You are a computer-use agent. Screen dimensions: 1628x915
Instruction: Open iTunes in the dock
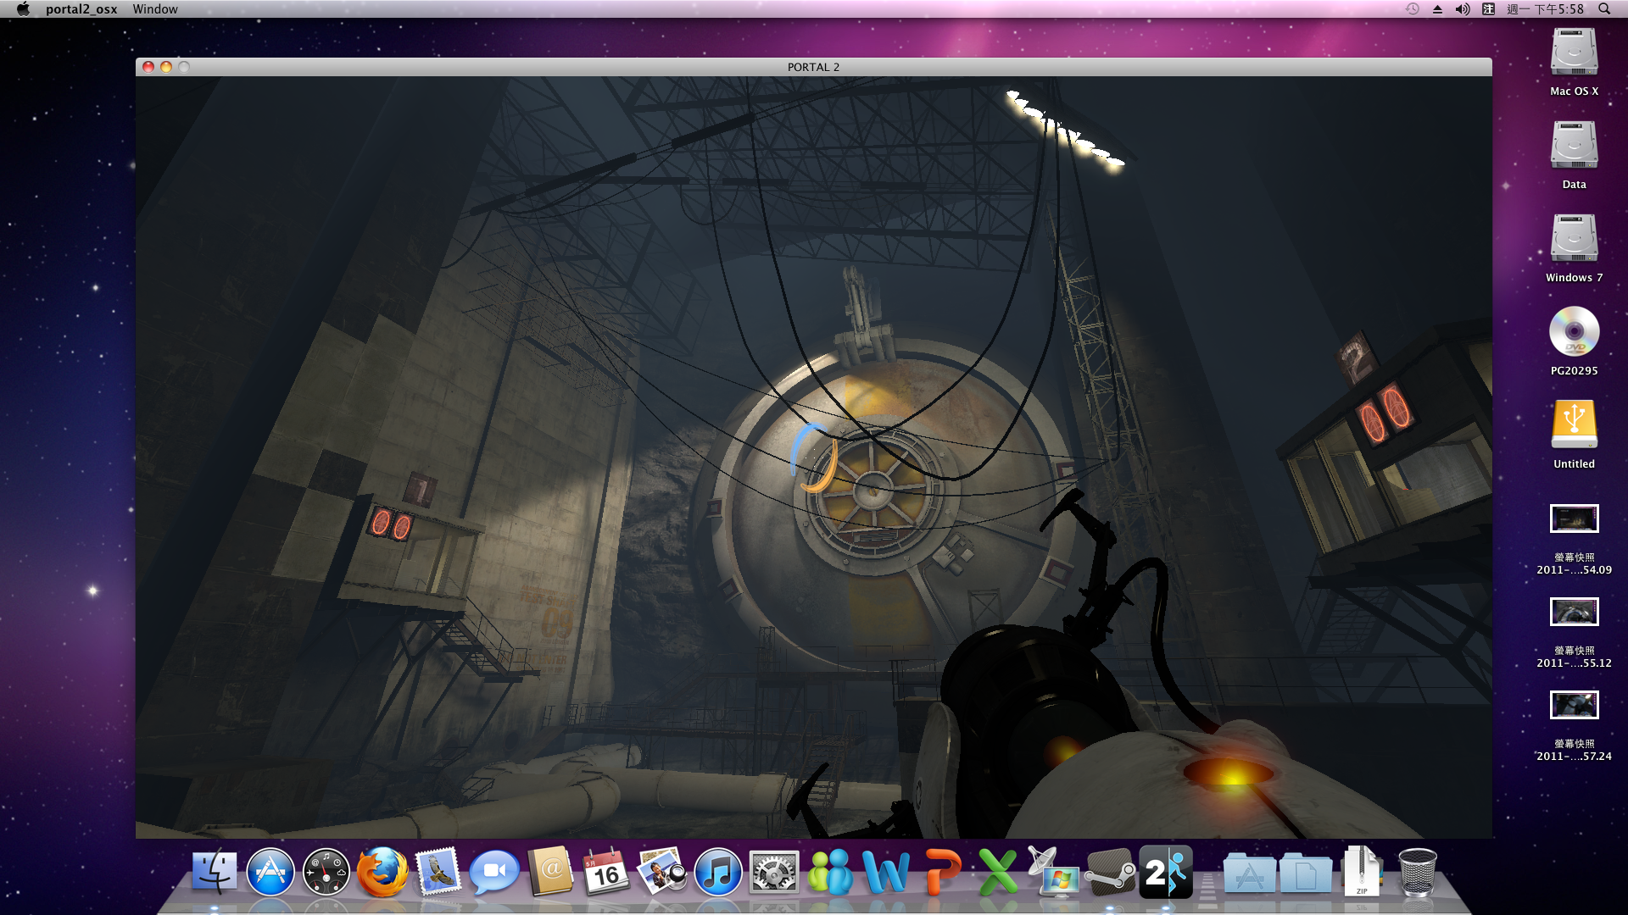click(x=718, y=872)
